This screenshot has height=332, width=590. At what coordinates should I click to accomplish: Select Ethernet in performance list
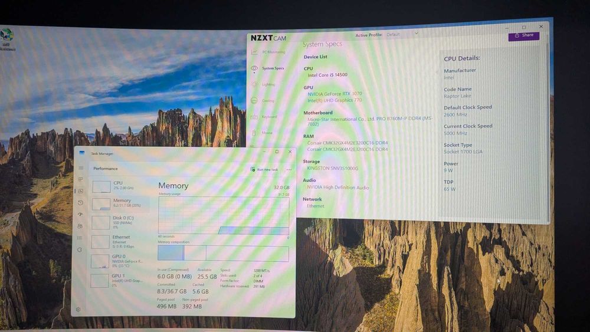[x=120, y=241]
